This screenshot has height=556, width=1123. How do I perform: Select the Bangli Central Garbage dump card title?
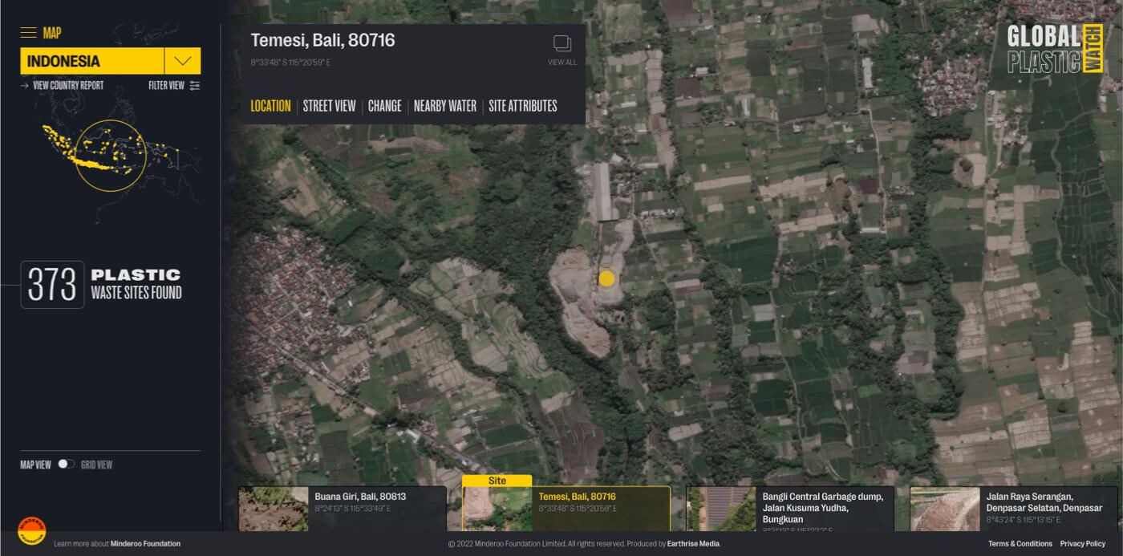[x=823, y=508]
